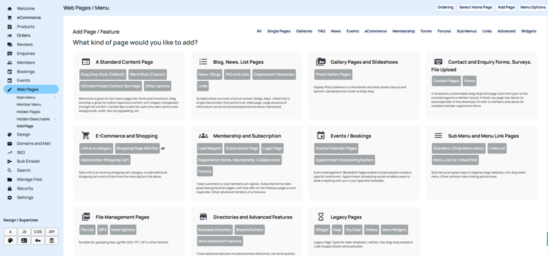This screenshot has height=276, width=548.
Task: Click the Drag Drop Style (Default) button
Action: 103,74
